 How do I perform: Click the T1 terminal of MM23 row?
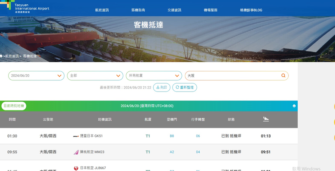pos(148,152)
